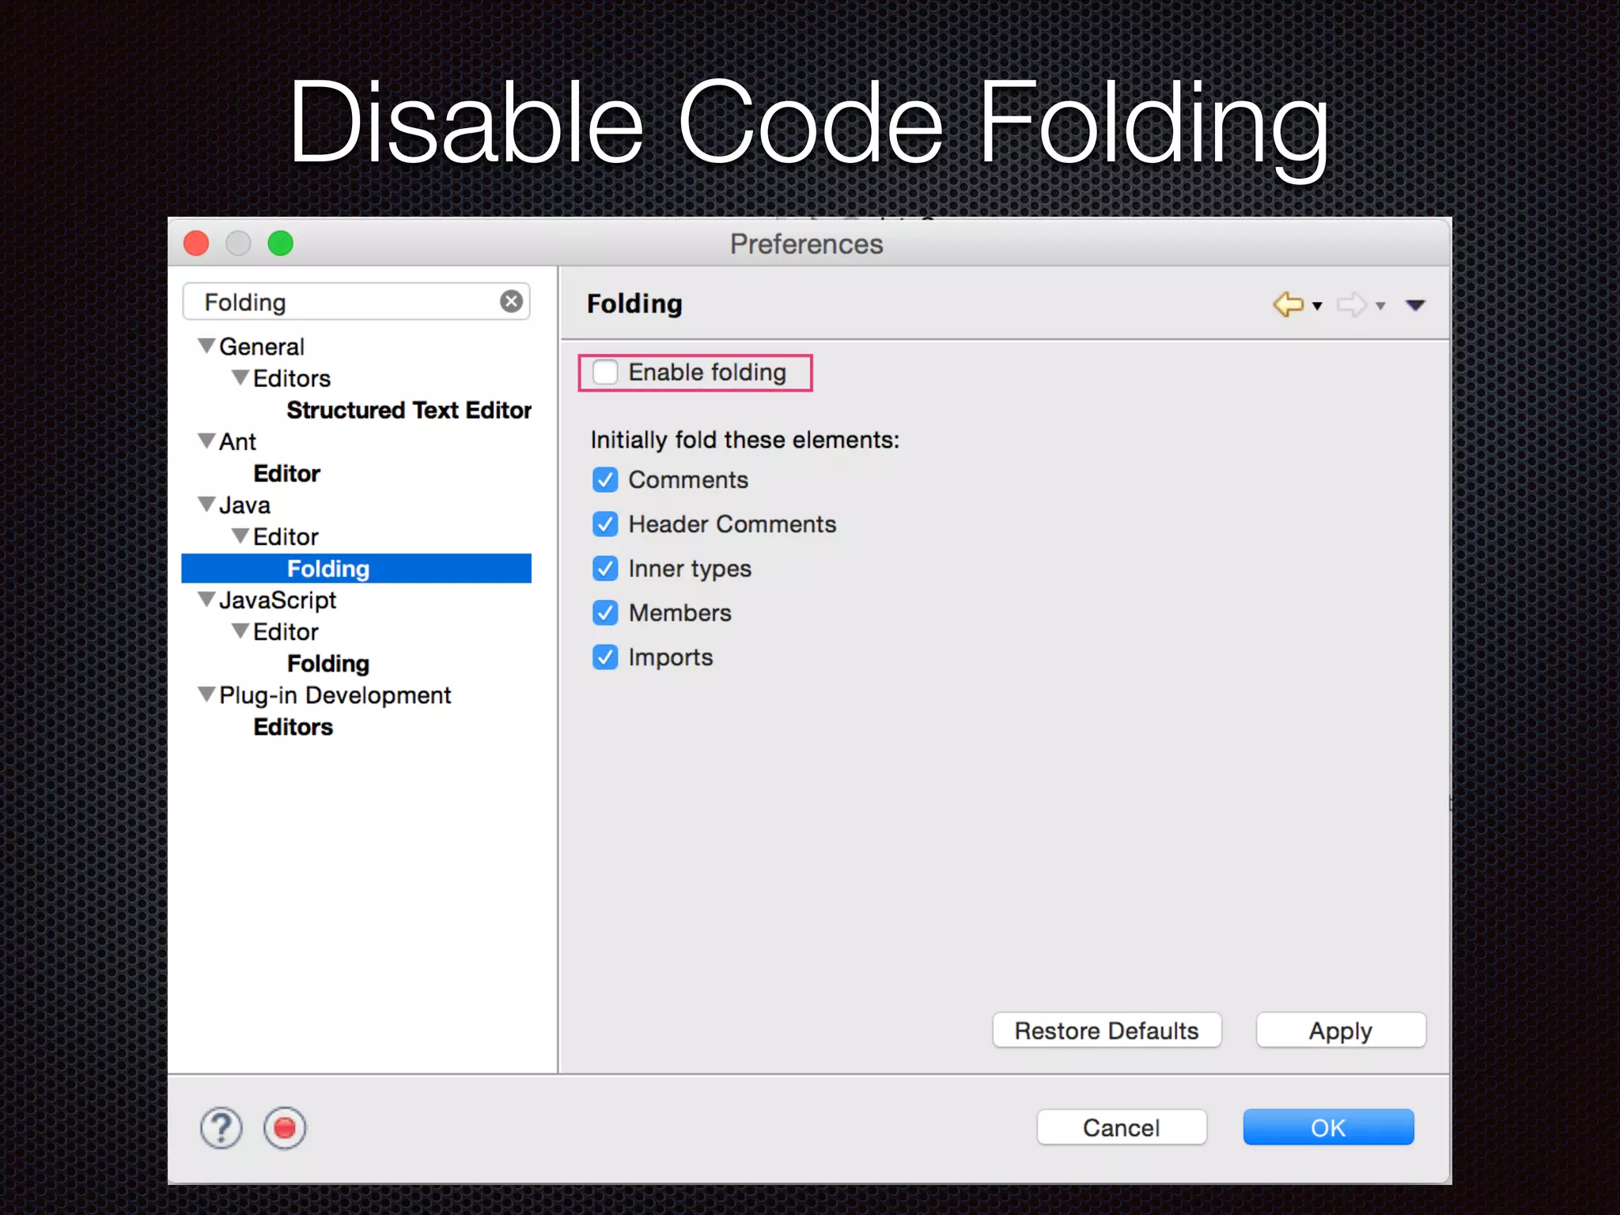
Task: Select Editors under Plug-in Development
Action: click(x=293, y=727)
